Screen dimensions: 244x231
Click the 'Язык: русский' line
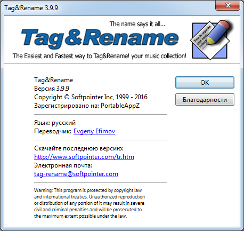tap(55, 123)
